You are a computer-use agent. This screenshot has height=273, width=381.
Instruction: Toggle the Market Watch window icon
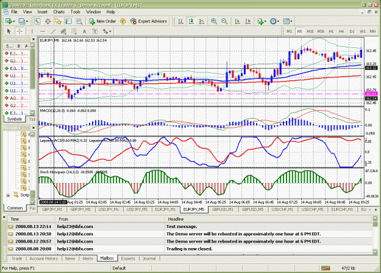(37, 21)
